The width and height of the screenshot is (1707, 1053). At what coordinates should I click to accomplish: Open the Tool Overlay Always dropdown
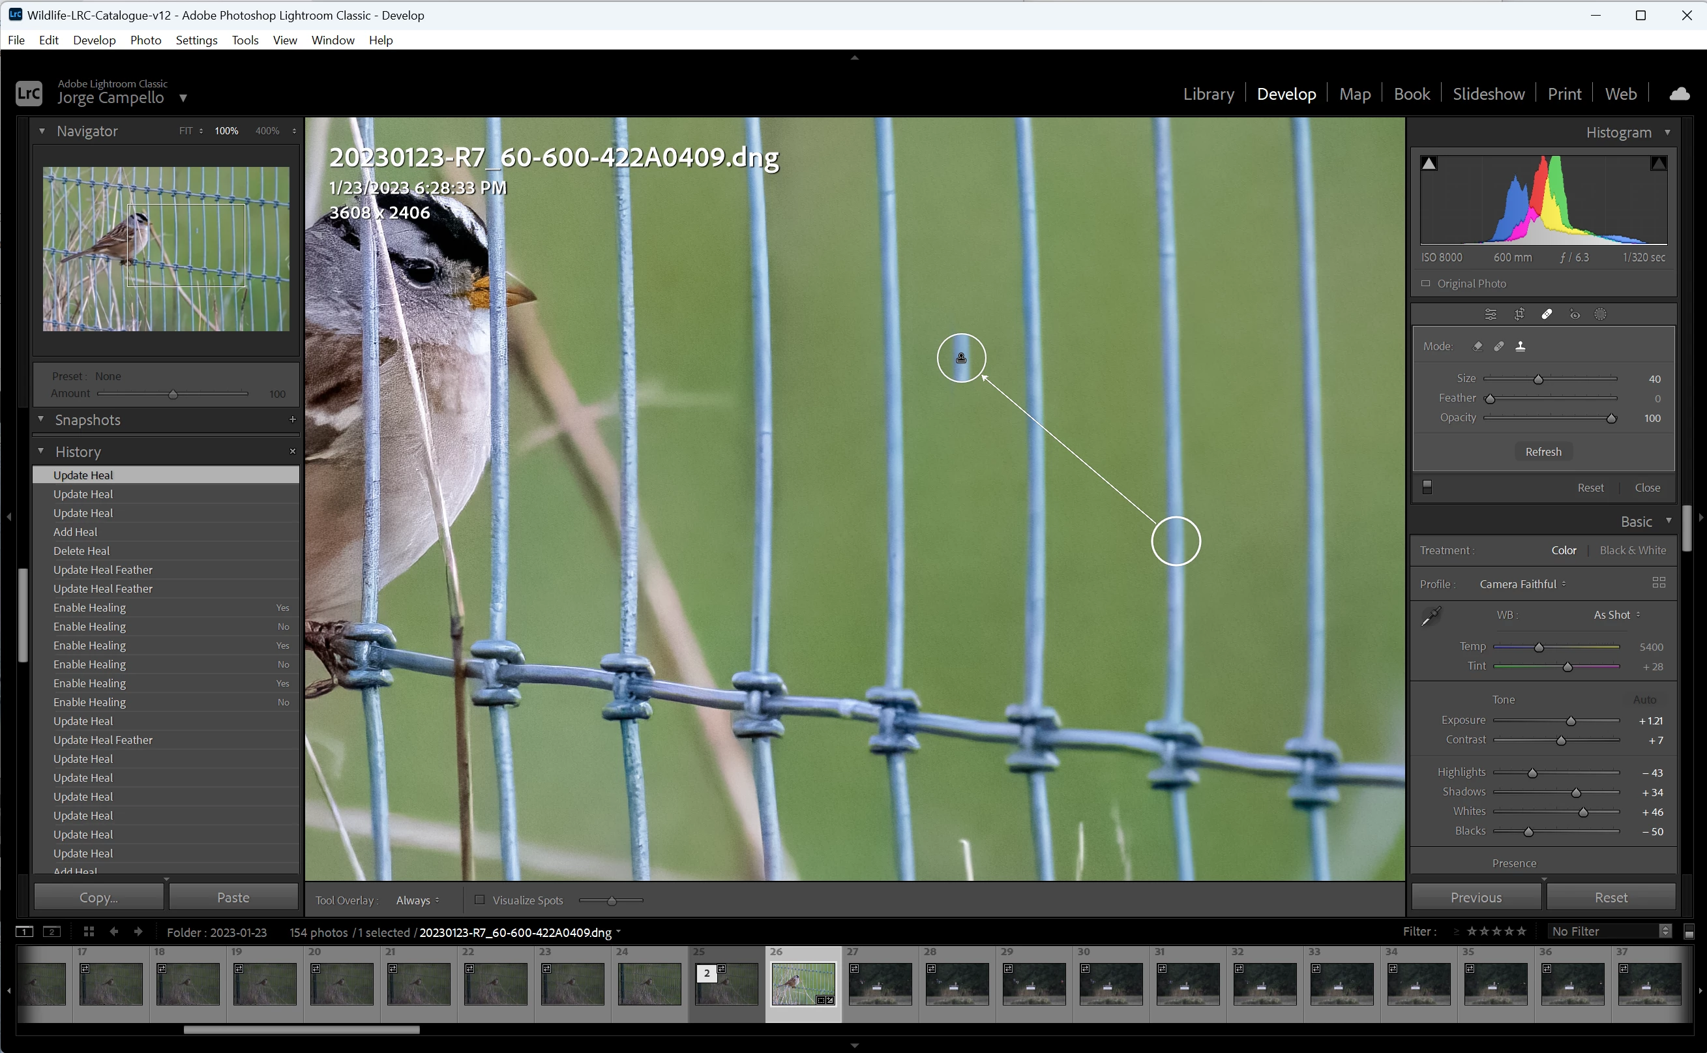click(417, 900)
